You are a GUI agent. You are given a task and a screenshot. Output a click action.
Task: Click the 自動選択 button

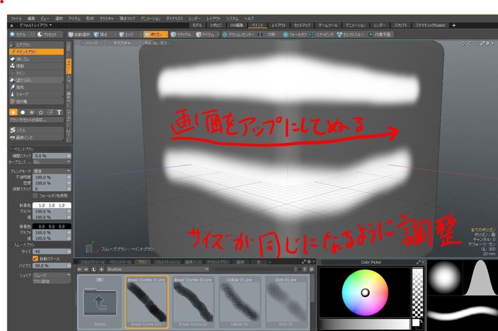79,34
